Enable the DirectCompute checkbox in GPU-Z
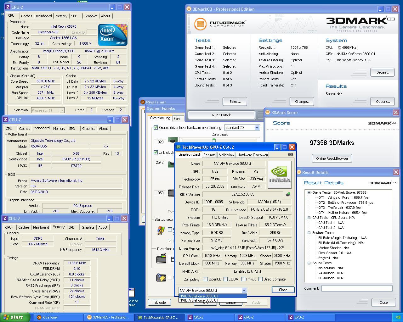Screen dimensions: 403x322 [x=260, y=279]
